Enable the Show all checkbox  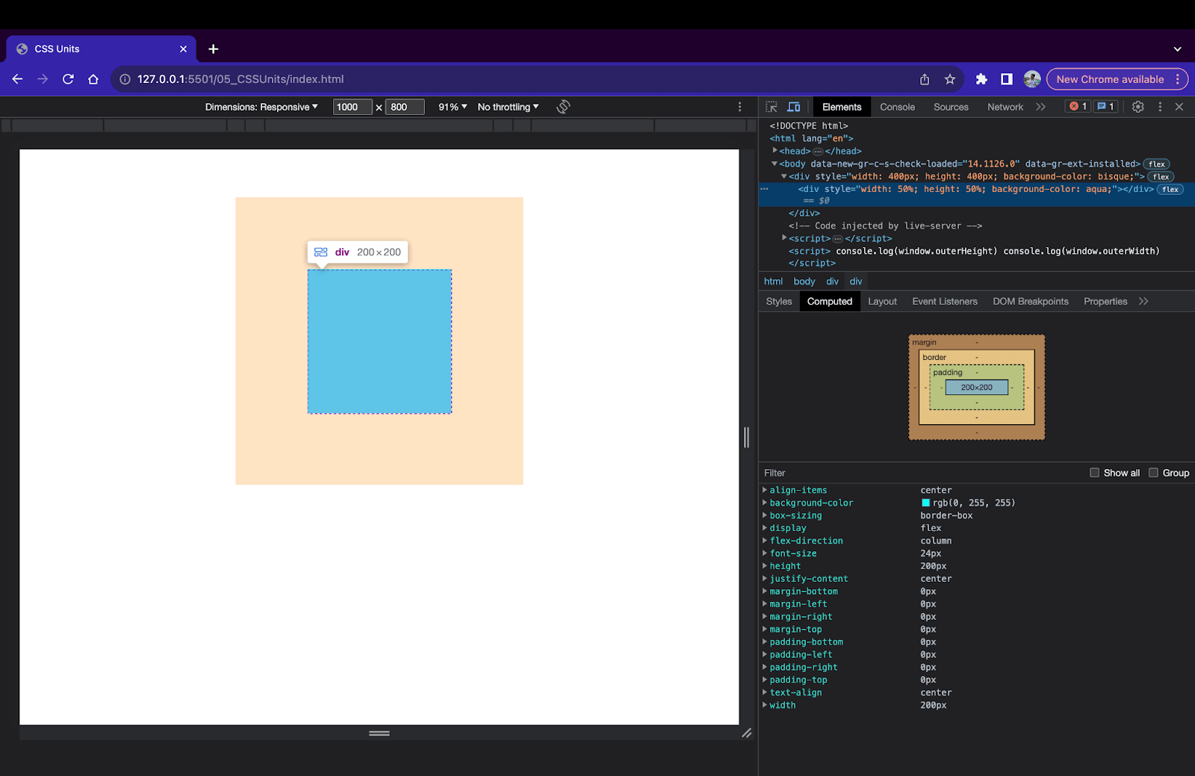[x=1095, y=473]
